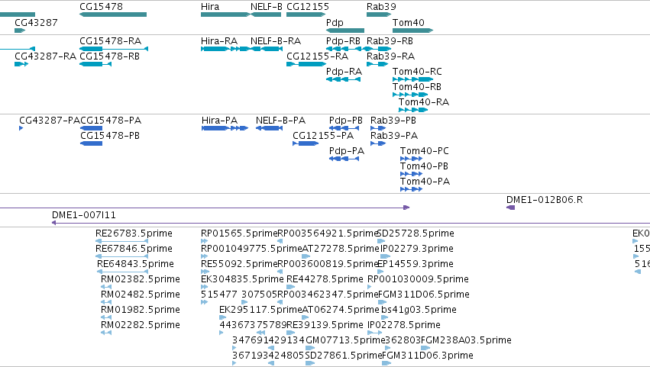Click the CG12155-PA protein label
The image size is (650, 367).
[323, 136]
